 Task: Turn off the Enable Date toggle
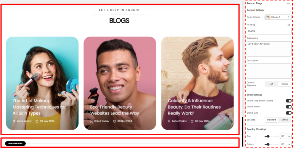pyautogui.click(x=289, y=113)
